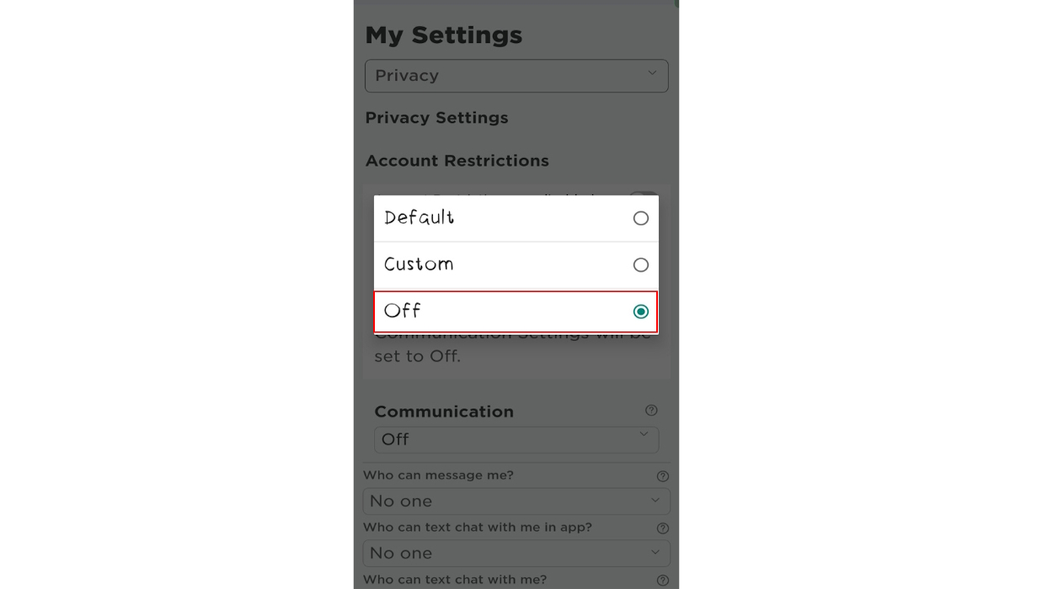Click the help icon for "Who can text chat with me in app?"
The image size is (1053, 589).
pos(662,528)
